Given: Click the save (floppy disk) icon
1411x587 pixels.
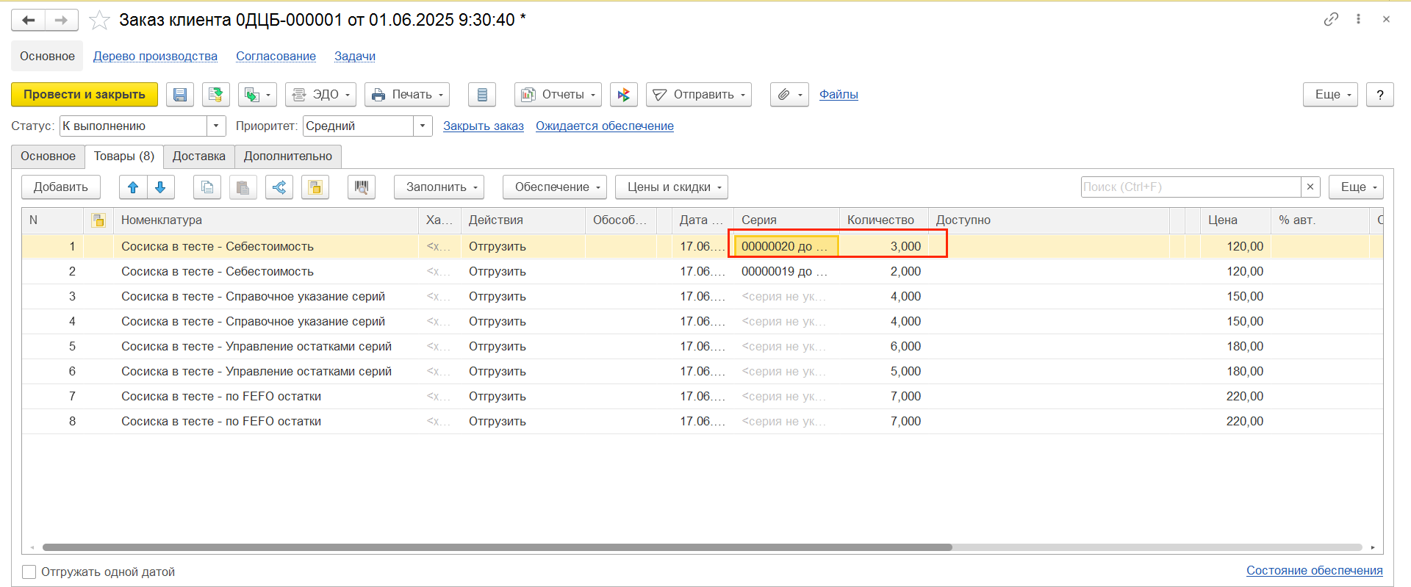Looking at the screenshot, I should 180,95.
